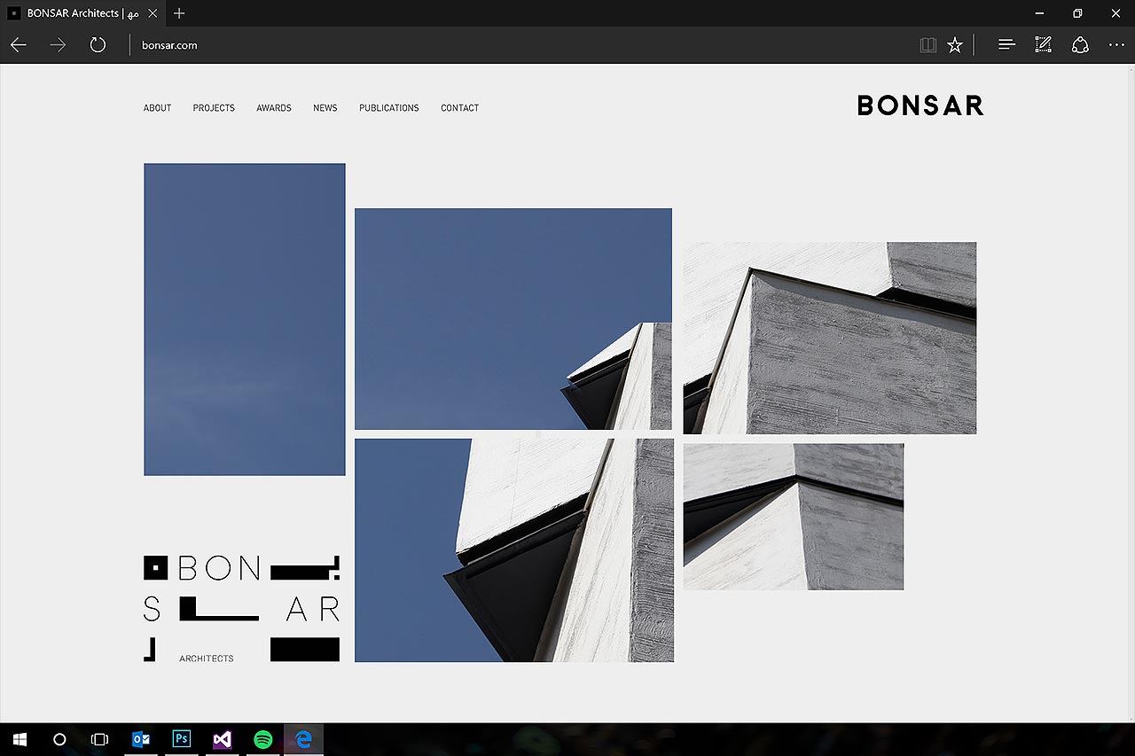Open the NEWS page
The width and height of the screenshot is (1135, 756).
point(325,108)
